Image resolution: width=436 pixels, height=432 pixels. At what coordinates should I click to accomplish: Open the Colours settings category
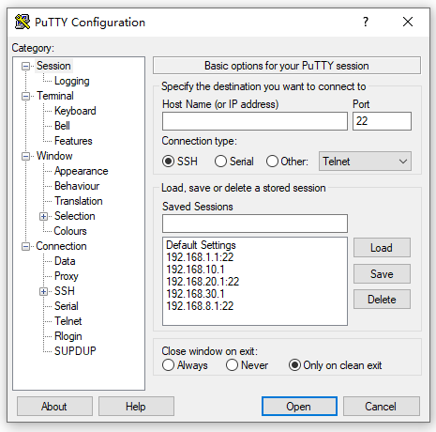[x=70, y=231]
